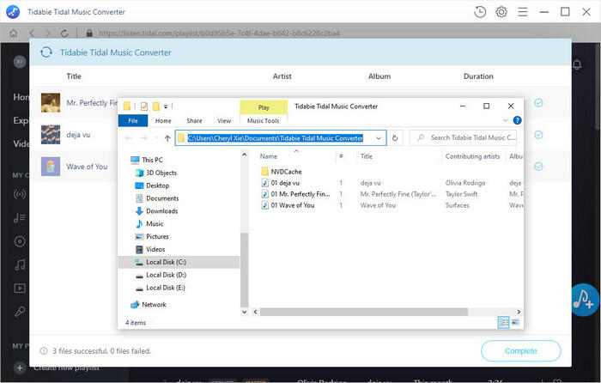Open Tidal albums disc sidebar icon

[20, 241]
